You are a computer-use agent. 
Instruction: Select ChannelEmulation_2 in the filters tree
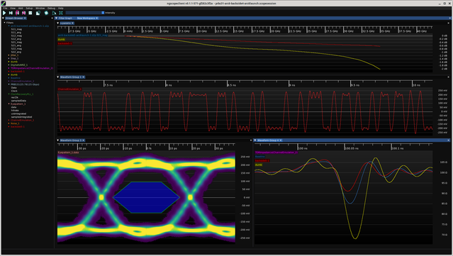(x=22, y=81)
